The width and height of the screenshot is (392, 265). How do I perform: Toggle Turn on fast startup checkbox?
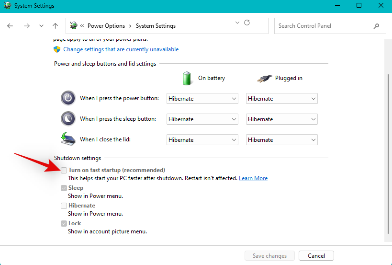click(64, 171)
